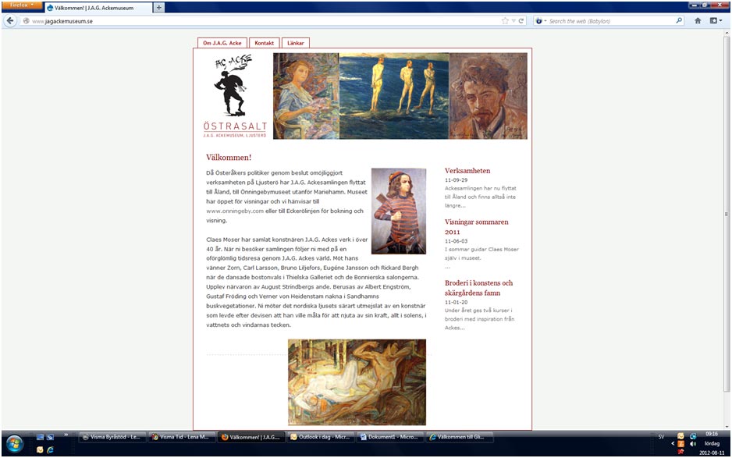Show hidden tray icons with the arrow

pos(673,443)
